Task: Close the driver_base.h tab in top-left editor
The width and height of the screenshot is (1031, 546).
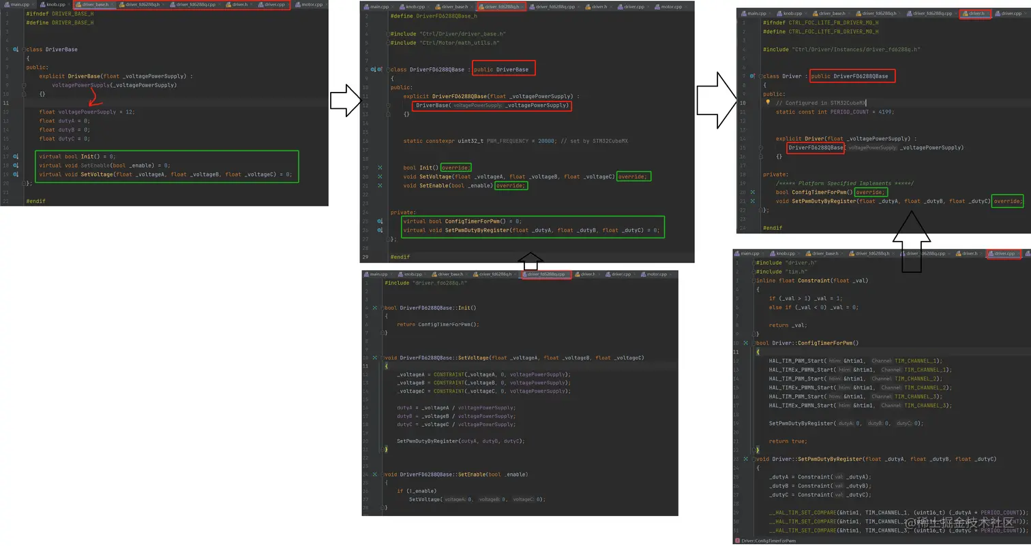Action: (113, 5)
